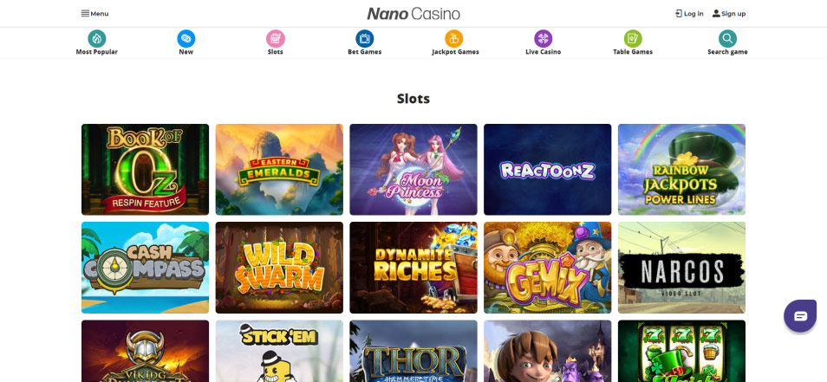Select the purple Live Casino icon
The image size is (827, 382).
(x=544, y=38)
